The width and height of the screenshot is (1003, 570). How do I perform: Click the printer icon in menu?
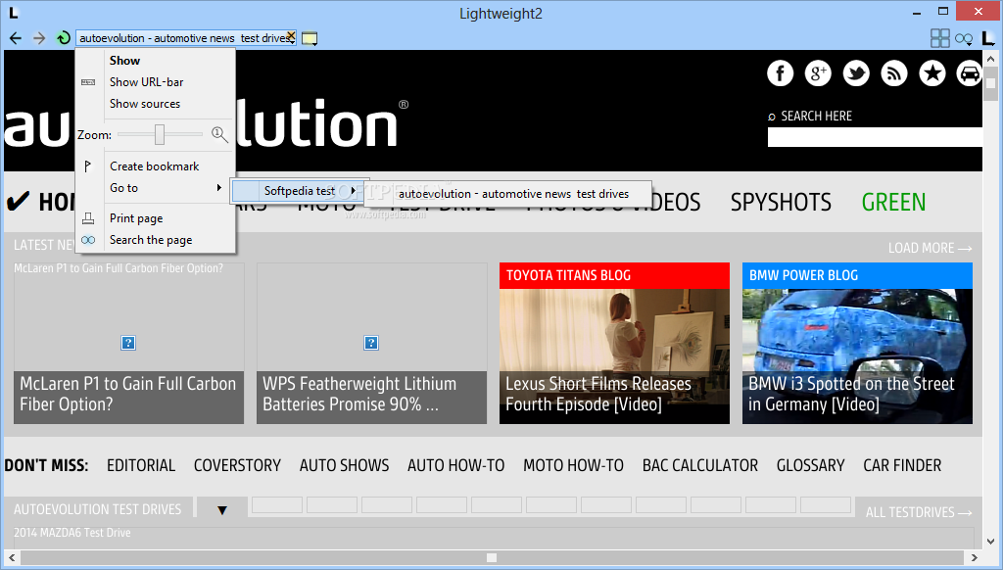point(88,218)
